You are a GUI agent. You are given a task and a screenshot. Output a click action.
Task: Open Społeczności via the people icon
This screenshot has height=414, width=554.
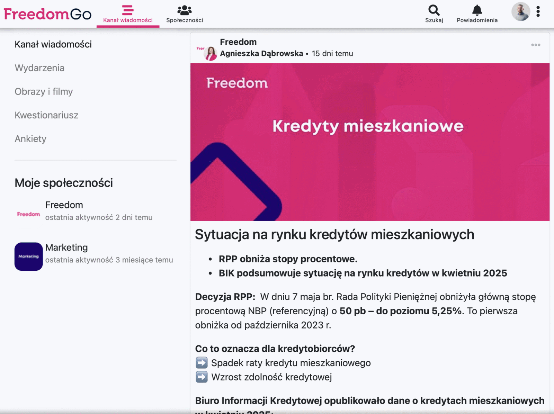(184, 10)
